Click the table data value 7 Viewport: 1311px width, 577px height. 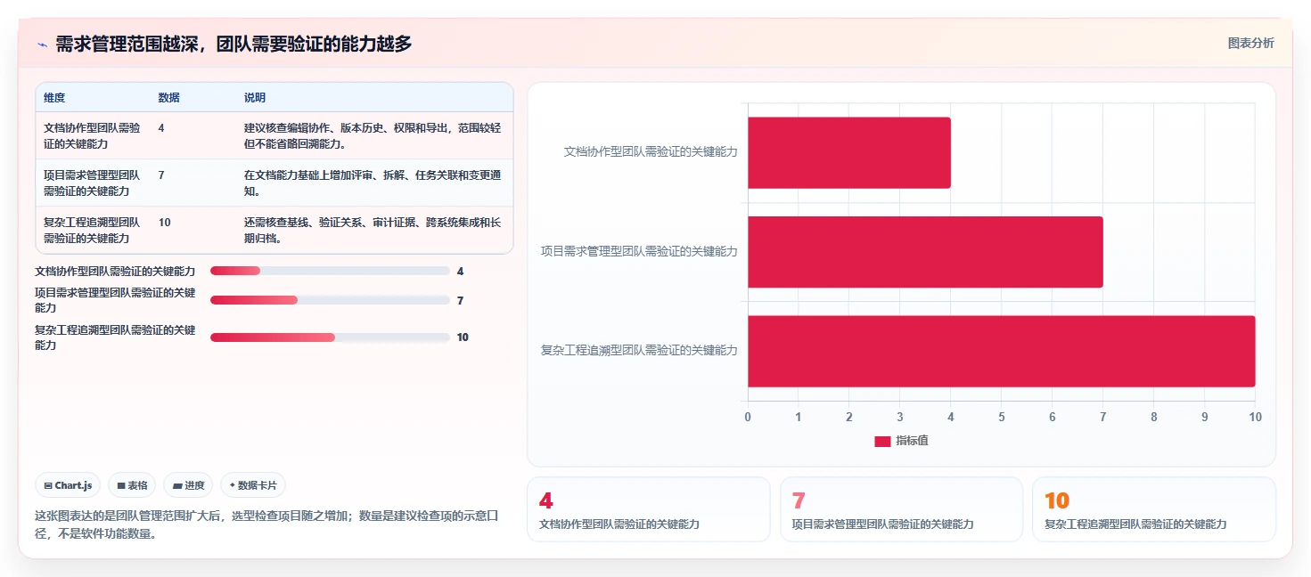(161, 175)
